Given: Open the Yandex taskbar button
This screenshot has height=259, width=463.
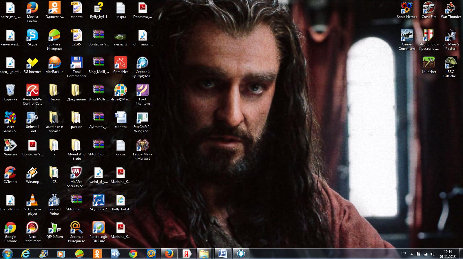Looking at the screenshot, I should (187, 254).
